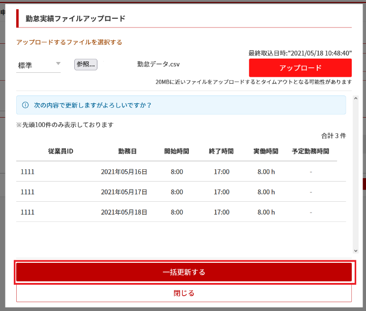Open the 標準 format dropdown

click(x=38, y=65)
